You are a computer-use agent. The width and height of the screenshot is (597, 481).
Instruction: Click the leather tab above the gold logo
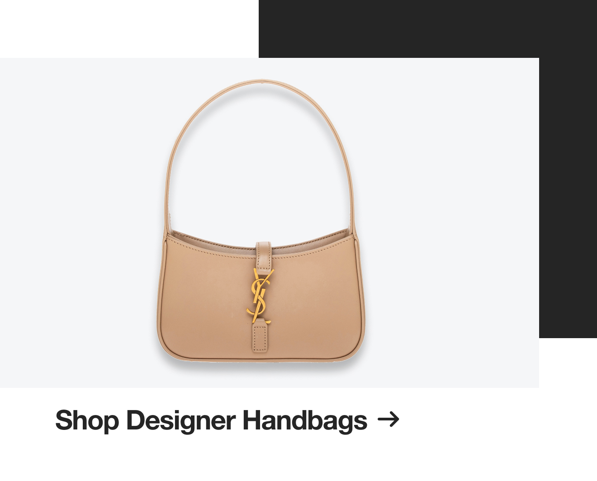click(263, 256)
